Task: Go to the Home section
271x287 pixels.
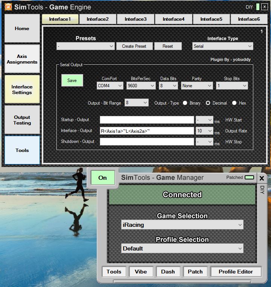Action: click(x=22, y=29)
